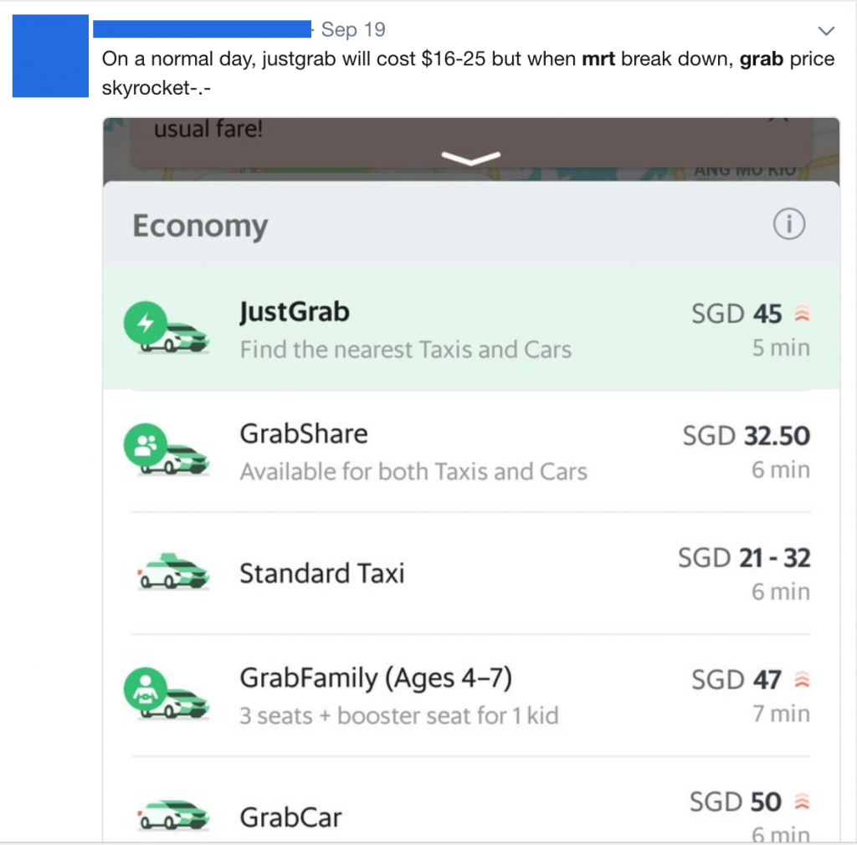Pick the GrabFamily child seat icon
The height and width of the screenshot is (845, 857).
click(167, 694)
